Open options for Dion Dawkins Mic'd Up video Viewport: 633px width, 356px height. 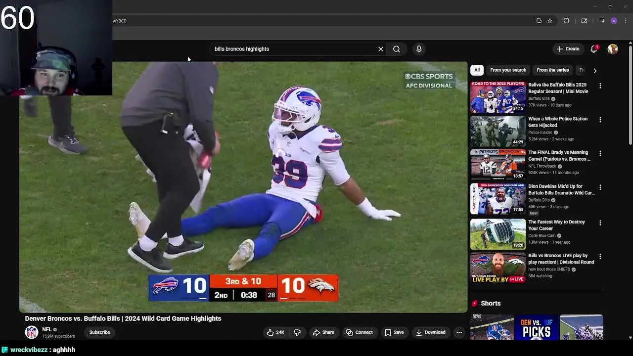coord(600,187)
